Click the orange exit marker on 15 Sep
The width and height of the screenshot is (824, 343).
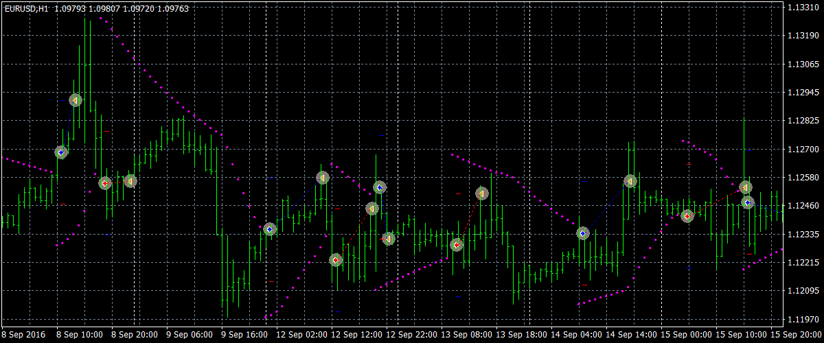[746, 187]
